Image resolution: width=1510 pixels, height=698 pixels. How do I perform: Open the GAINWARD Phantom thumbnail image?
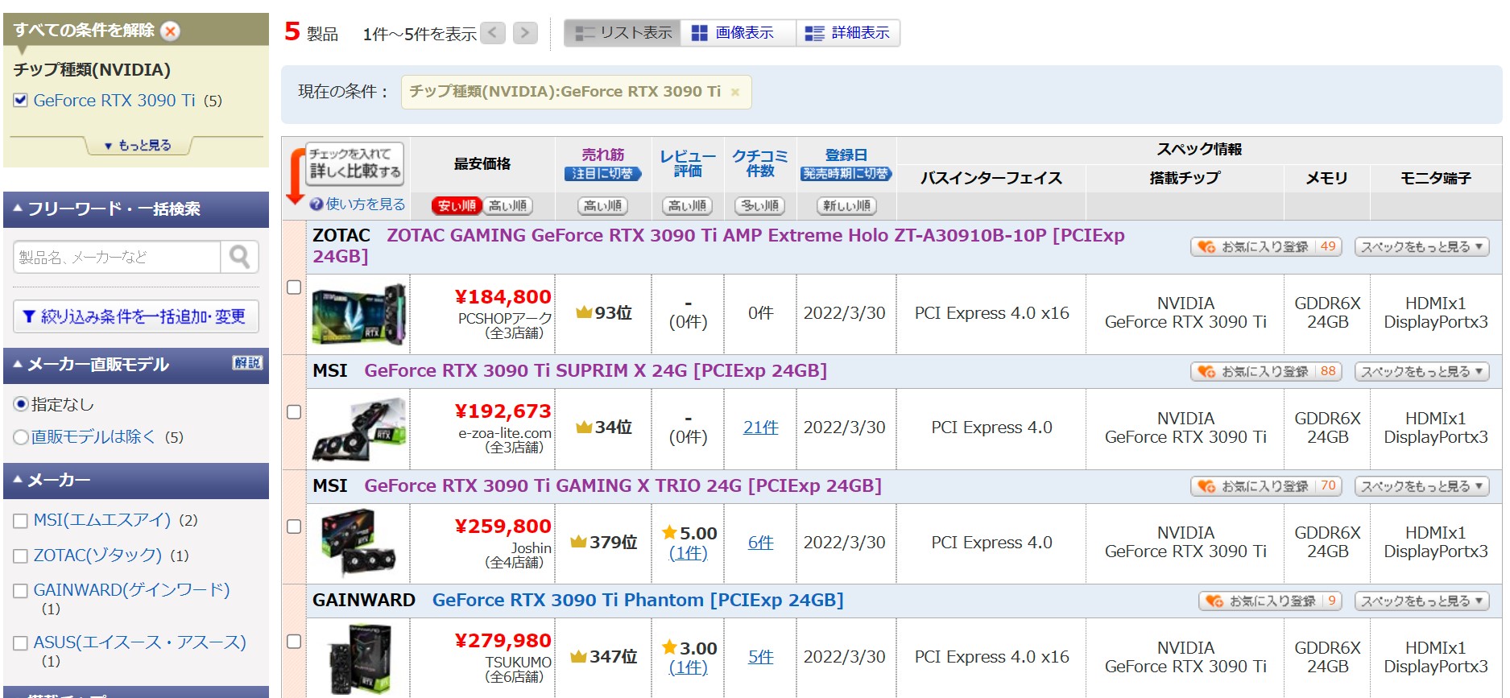(x=358, y=659)
